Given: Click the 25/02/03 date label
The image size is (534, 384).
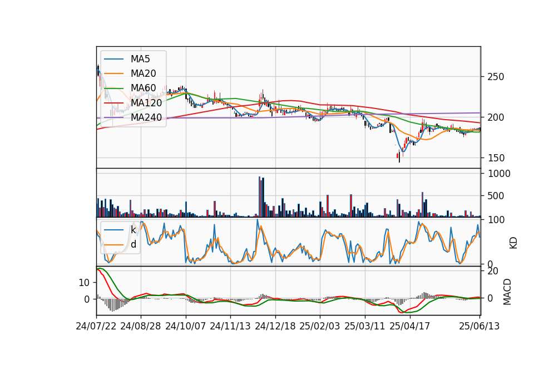Looking at the screenshot, I should click(x=320, y=326).
